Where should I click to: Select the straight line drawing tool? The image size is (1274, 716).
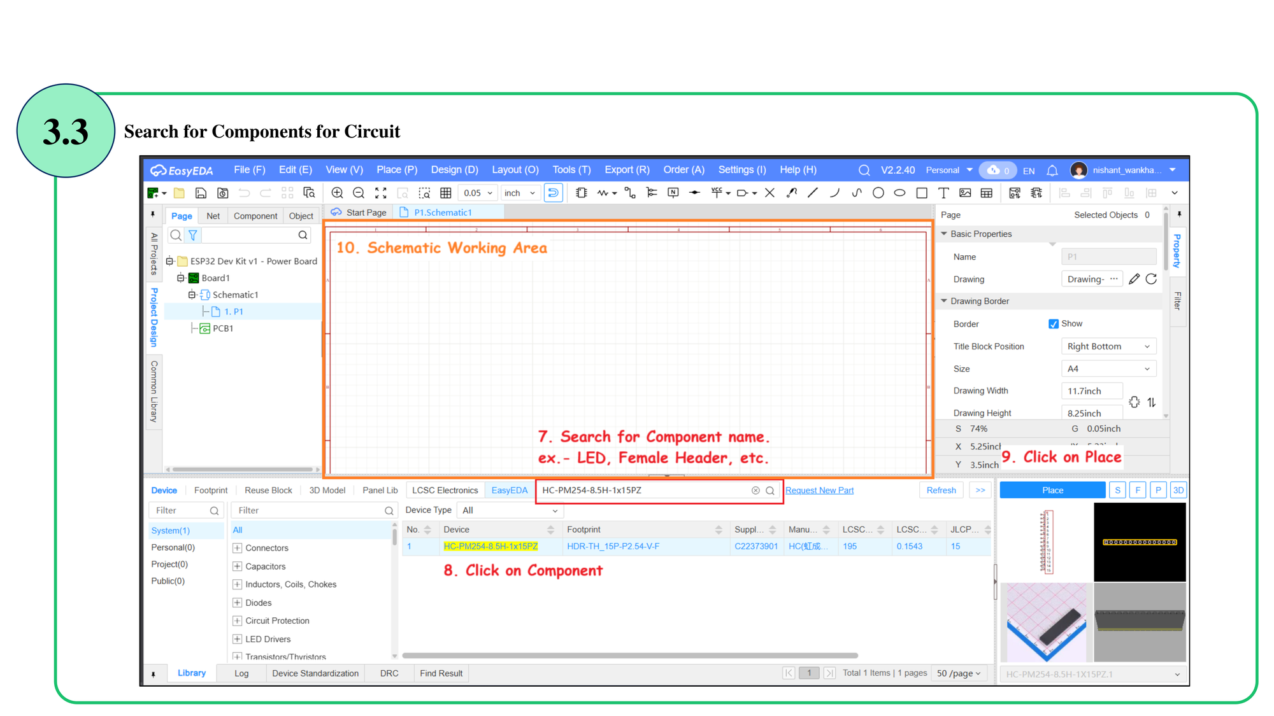[813, 193]
